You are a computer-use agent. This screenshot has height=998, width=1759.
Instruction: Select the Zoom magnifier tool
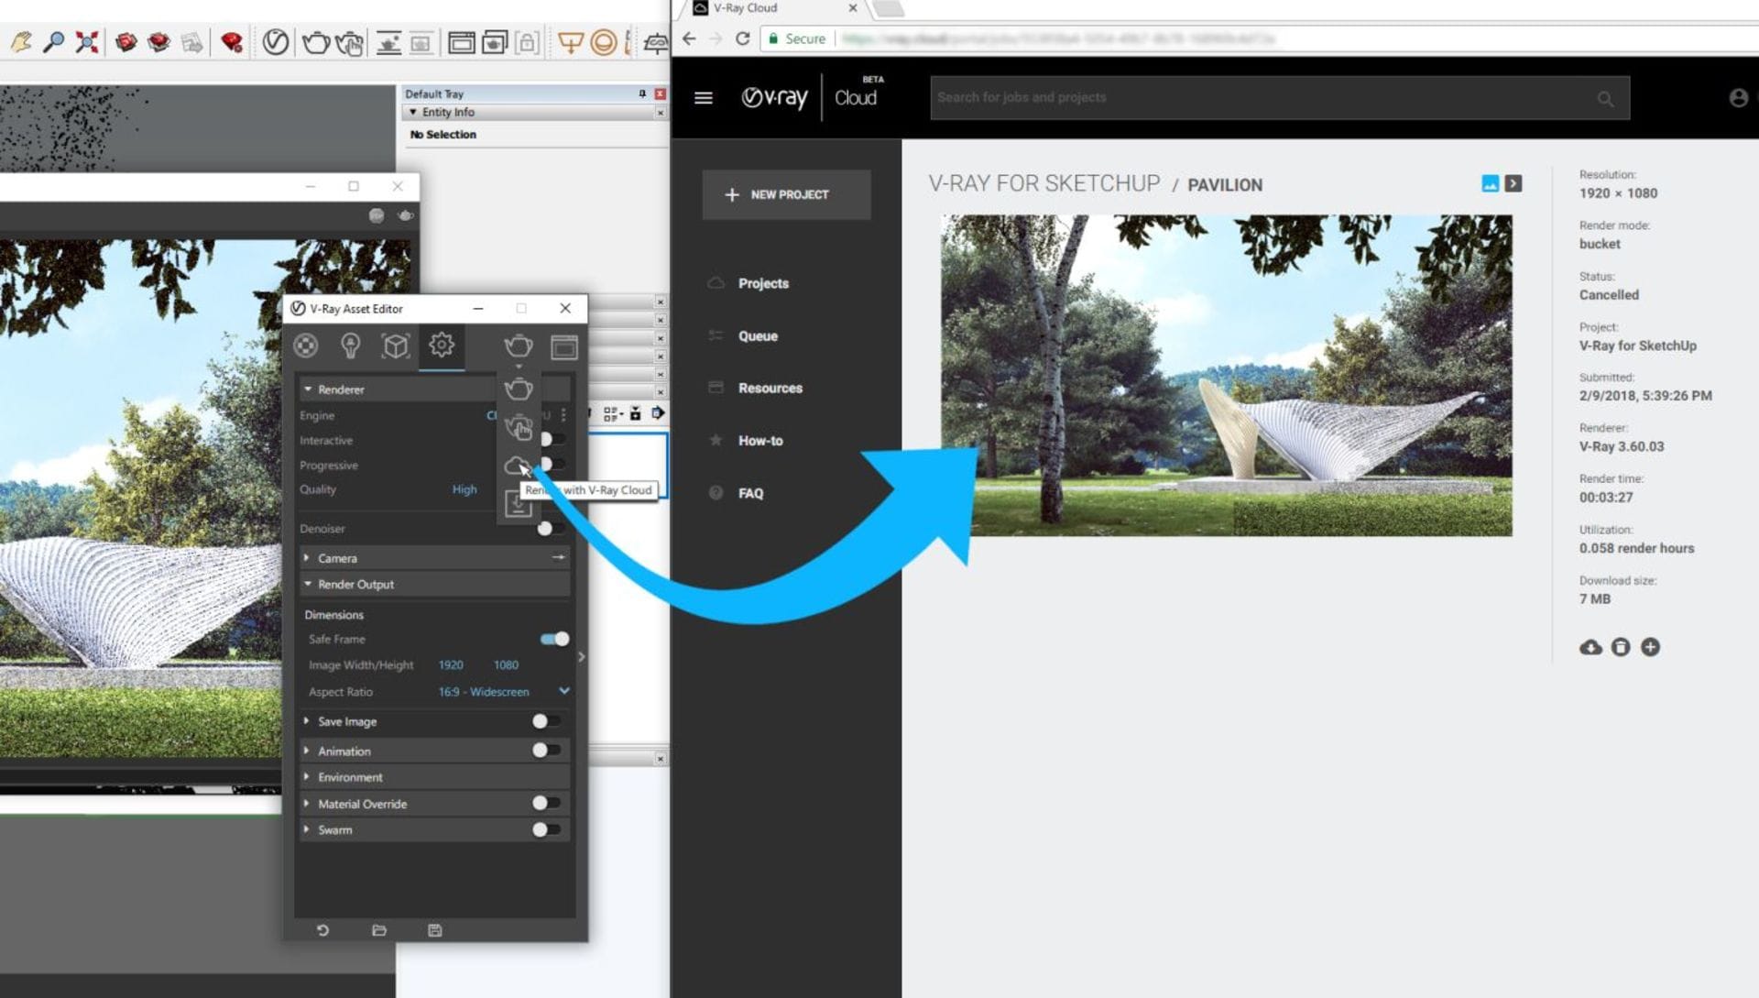tap(54, 42)
